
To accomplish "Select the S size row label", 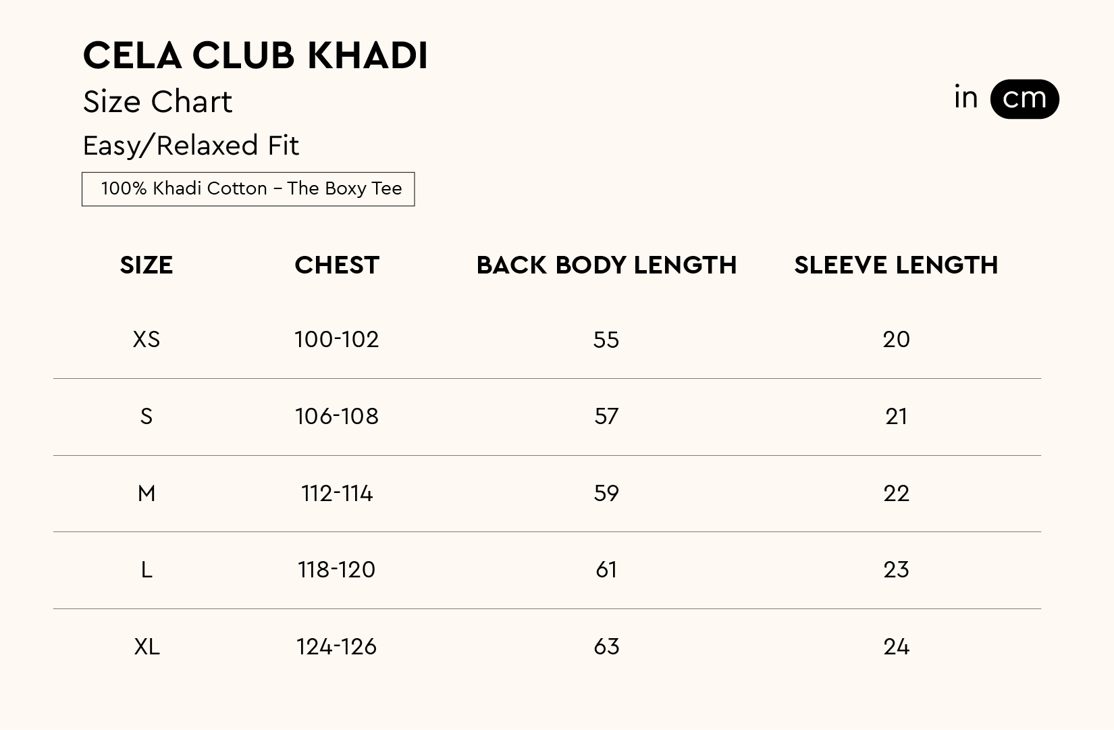I will (x=147, y=417).
